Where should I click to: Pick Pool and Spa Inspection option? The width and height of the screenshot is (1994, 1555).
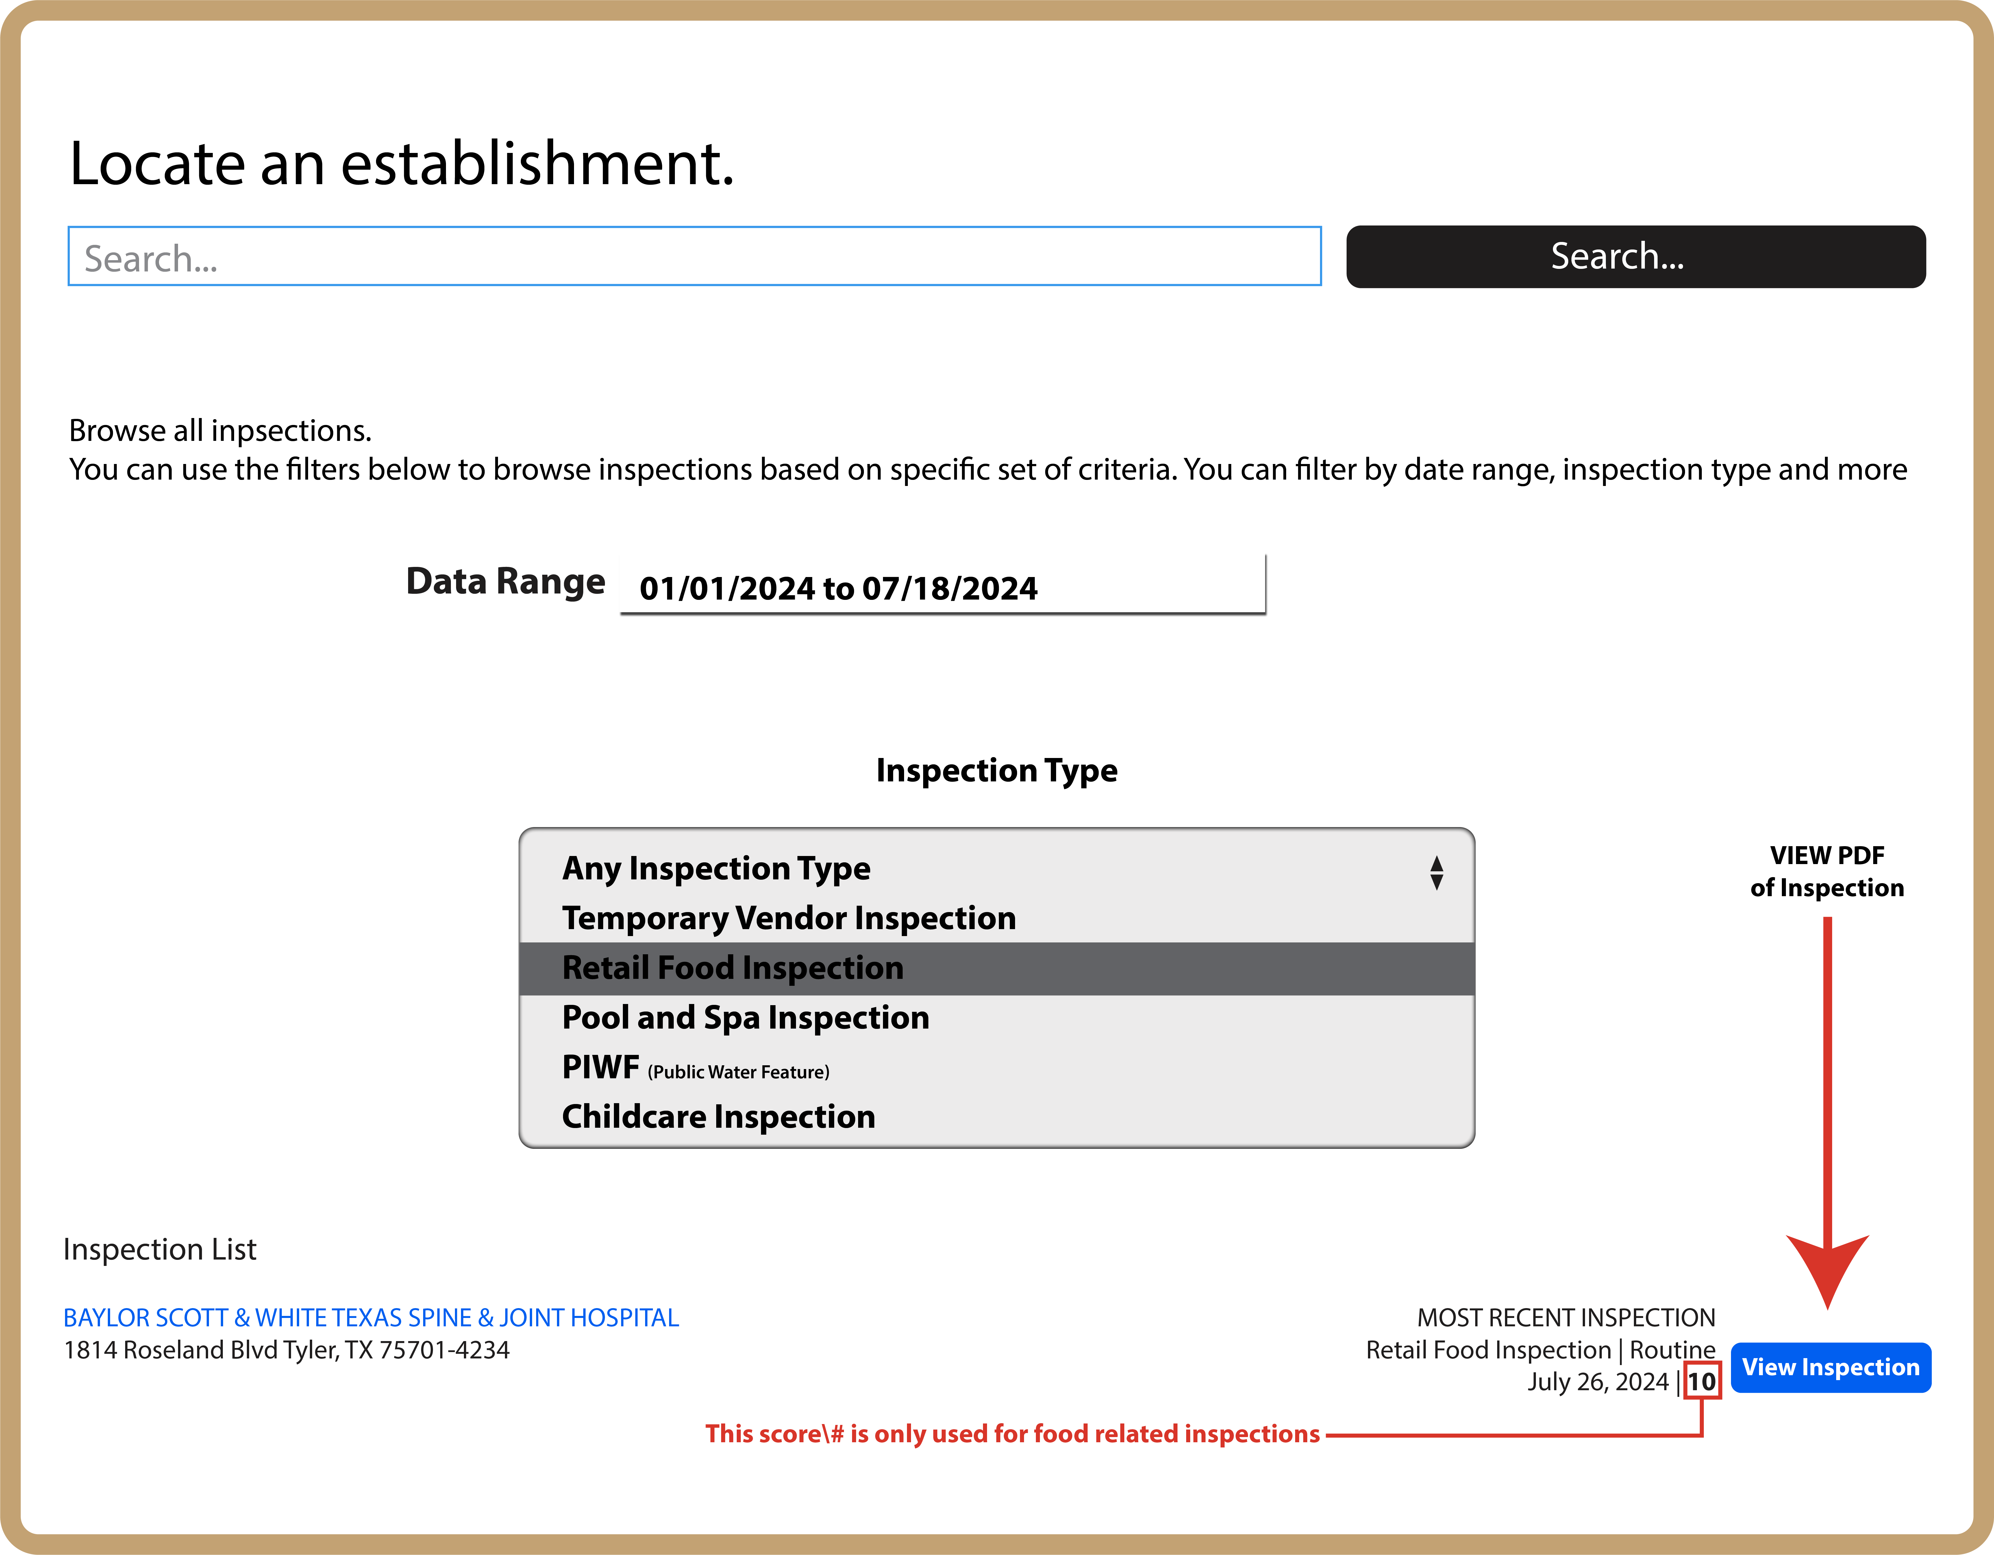click(x=745, y=1017)
